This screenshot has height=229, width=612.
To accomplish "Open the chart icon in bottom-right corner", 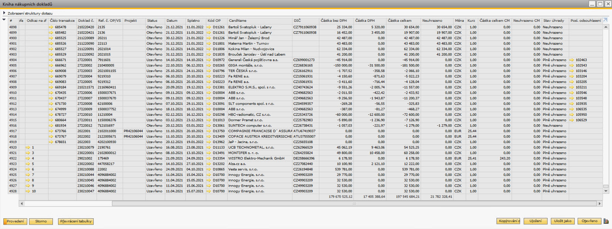I will click(606, 221).
